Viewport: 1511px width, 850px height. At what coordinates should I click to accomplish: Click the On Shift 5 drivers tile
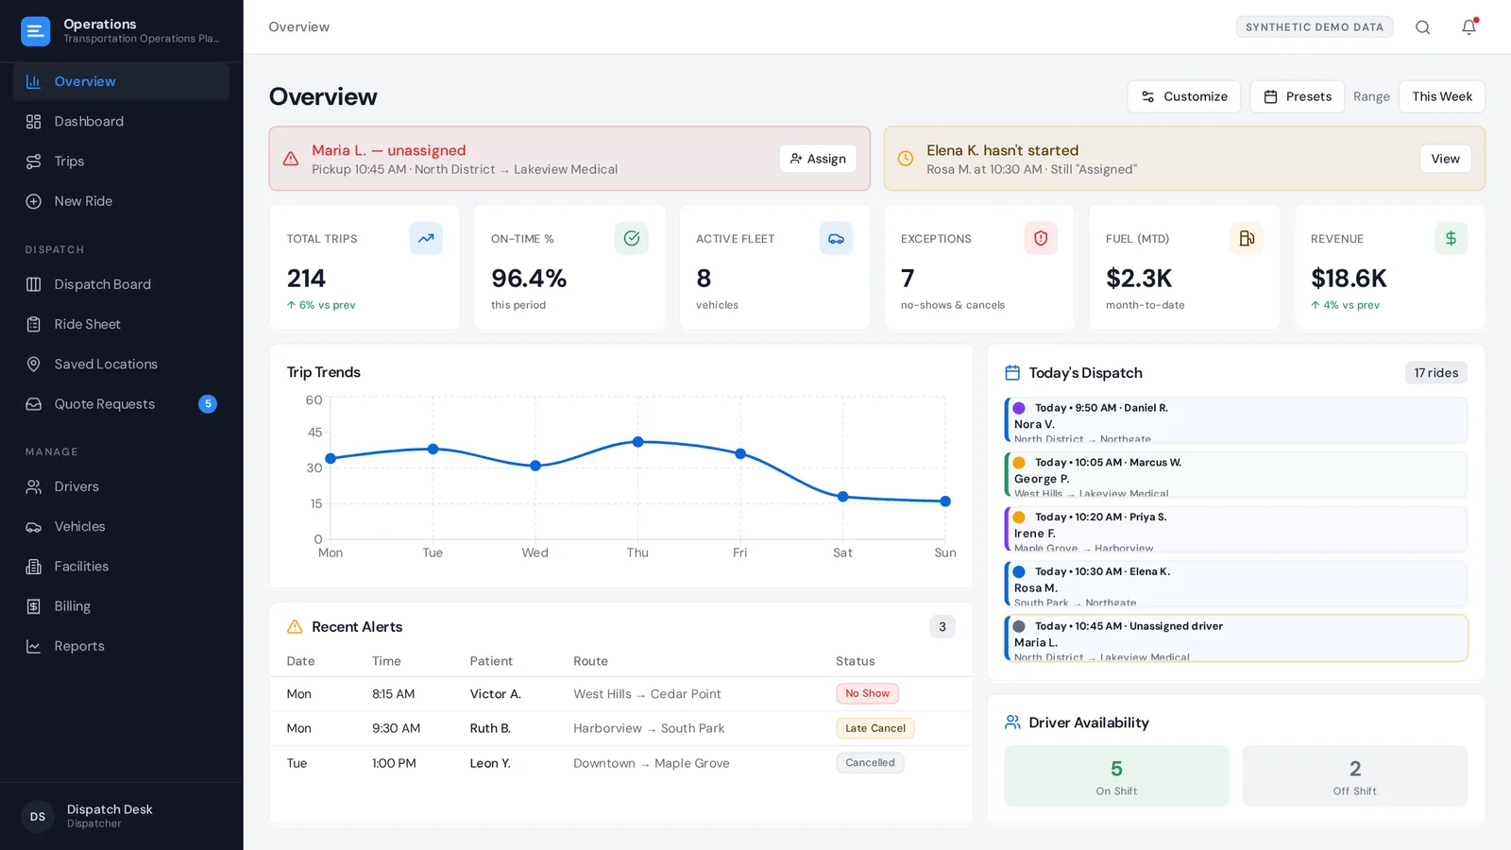[1116, 776]
